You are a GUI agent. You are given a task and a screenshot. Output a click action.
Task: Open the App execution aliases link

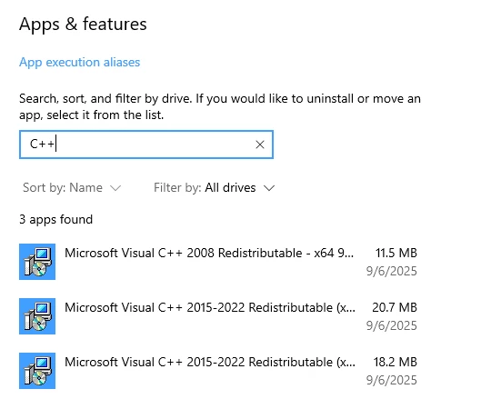point(79,62)
